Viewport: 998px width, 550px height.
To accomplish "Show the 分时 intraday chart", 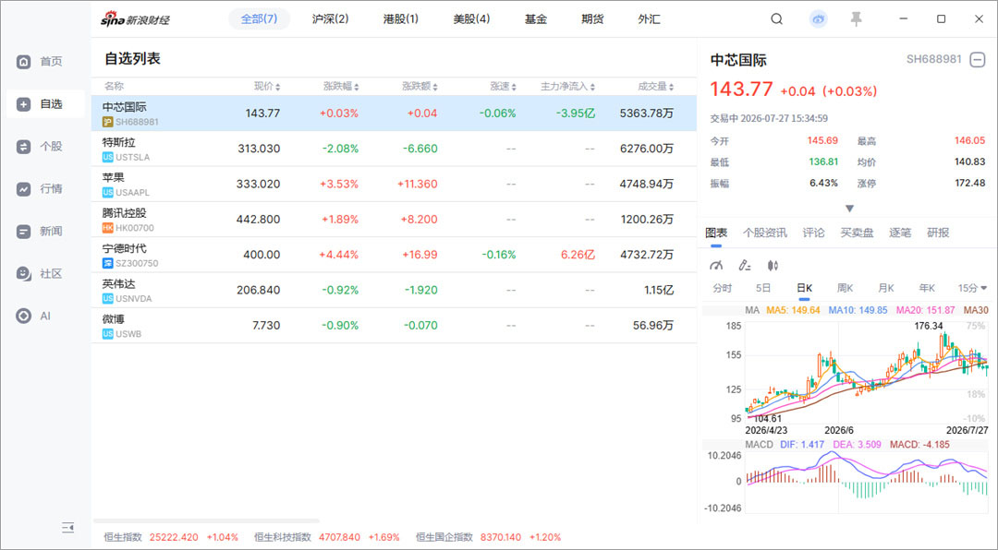I will 723,288.
